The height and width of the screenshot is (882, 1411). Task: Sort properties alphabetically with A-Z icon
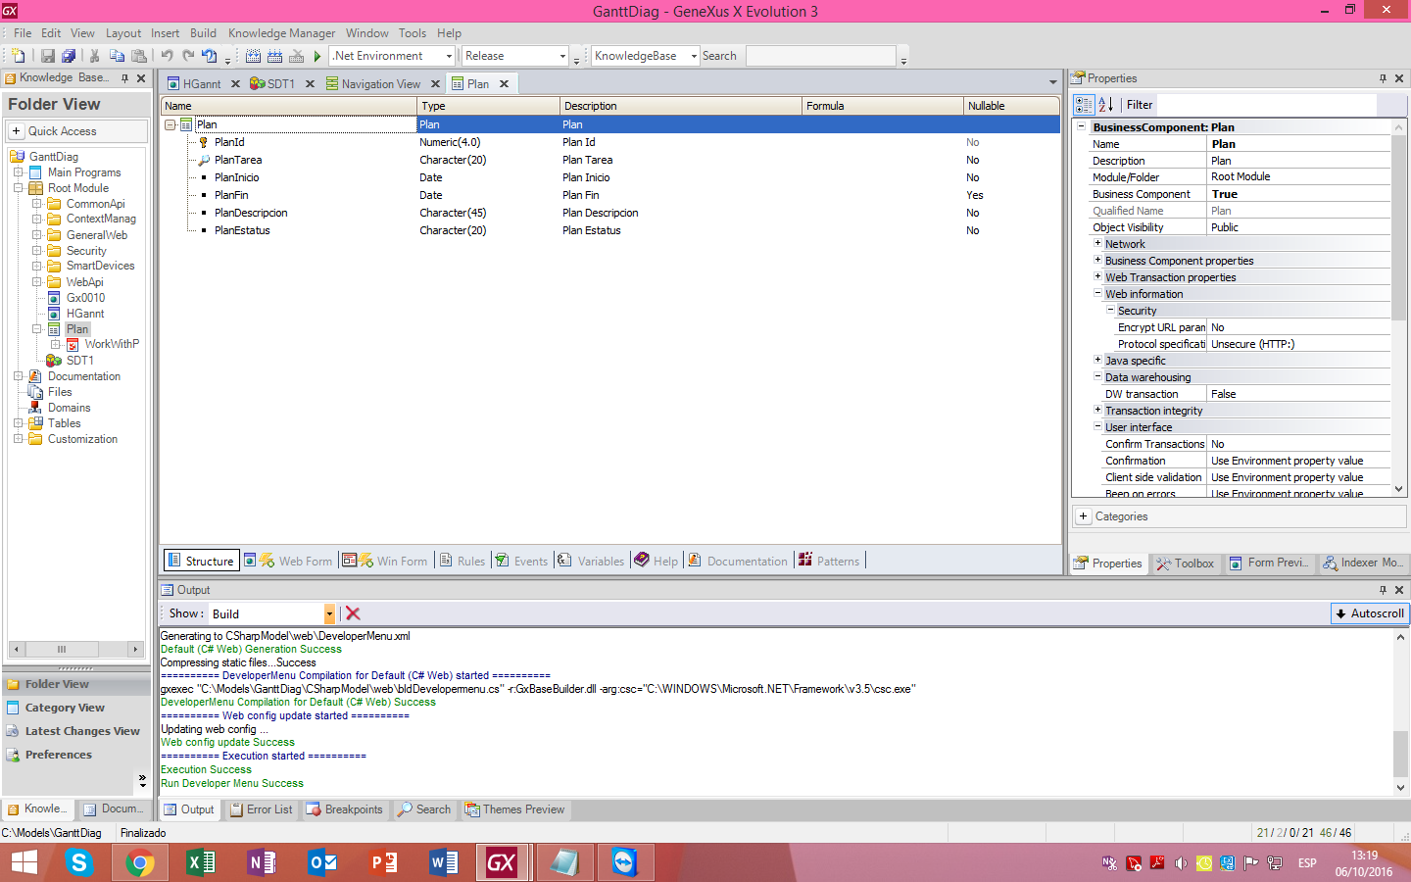pos(1105,105)
